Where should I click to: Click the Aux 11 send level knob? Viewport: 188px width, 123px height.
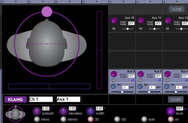click(141, 21)
